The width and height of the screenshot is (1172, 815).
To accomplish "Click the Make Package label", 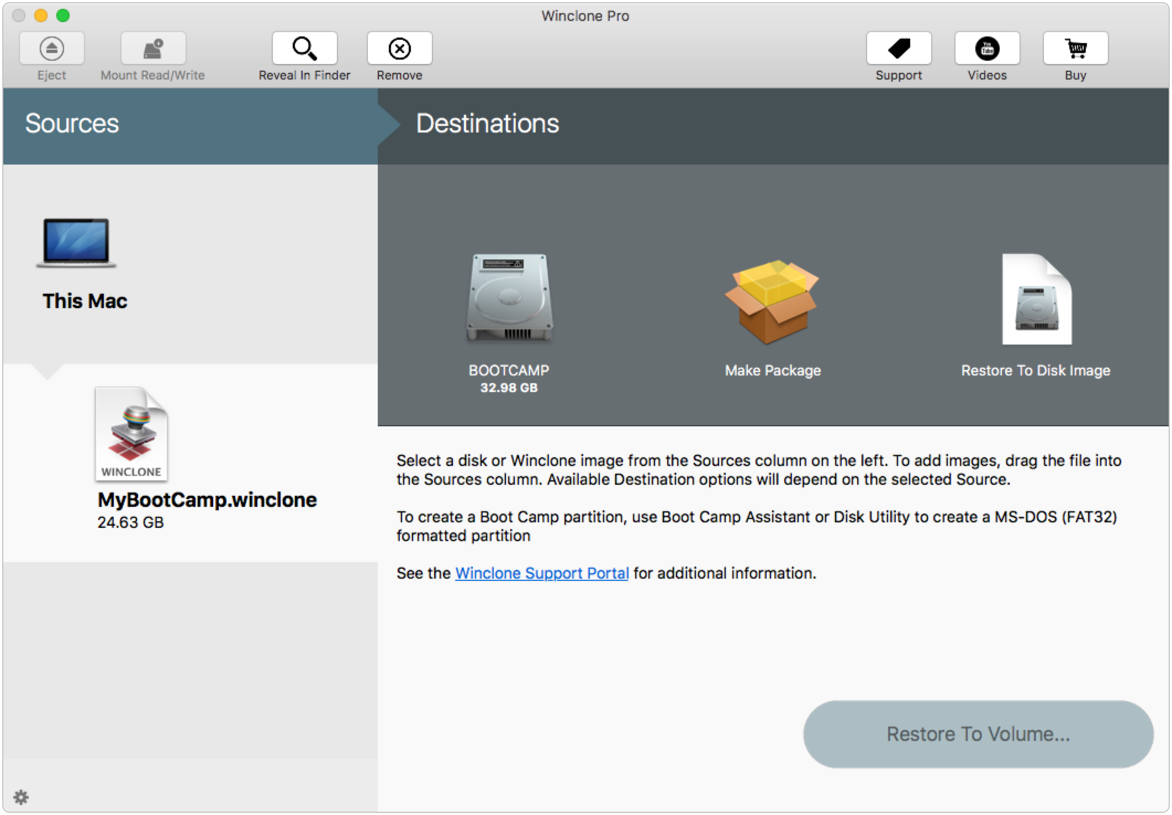I will pyautogui.click(x=773, y=371).
